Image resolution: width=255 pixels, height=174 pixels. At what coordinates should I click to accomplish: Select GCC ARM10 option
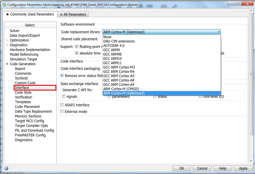(x=162, y=59)
